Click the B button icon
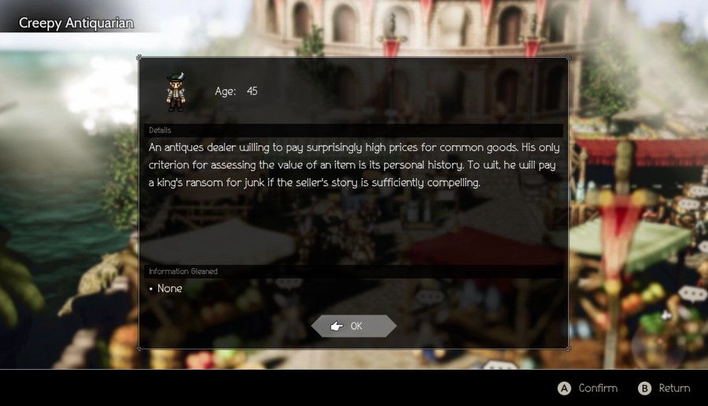This screenshot has width=708, height=406. pos(644,389)
